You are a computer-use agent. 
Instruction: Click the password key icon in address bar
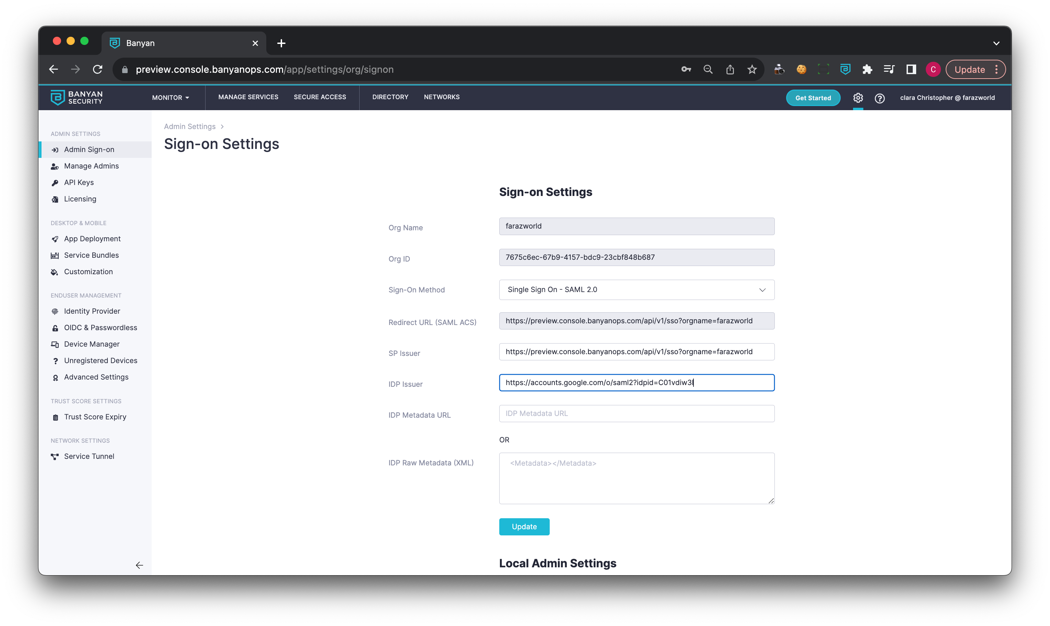pyautogui.click(x=686, y=70)
